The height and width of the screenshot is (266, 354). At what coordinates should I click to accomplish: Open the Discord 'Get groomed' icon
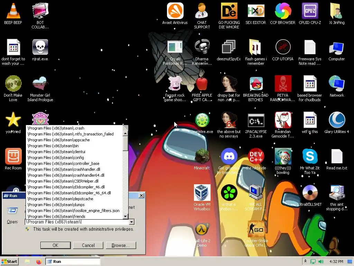[x=229, y=156]
